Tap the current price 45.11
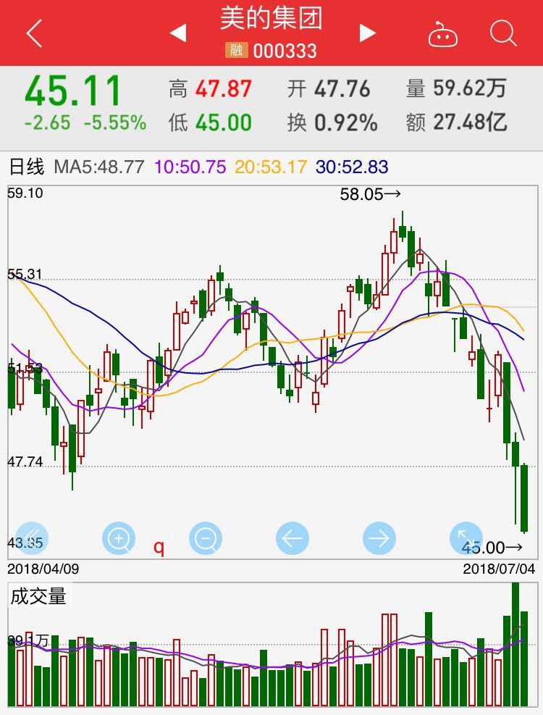The height and width of the screenshot is (715, 543). (73, 91)
